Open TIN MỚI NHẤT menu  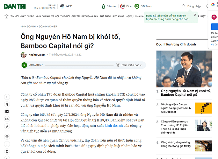click(18, 16)
